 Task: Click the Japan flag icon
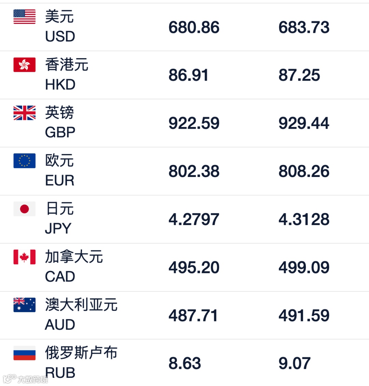[24, 209]
